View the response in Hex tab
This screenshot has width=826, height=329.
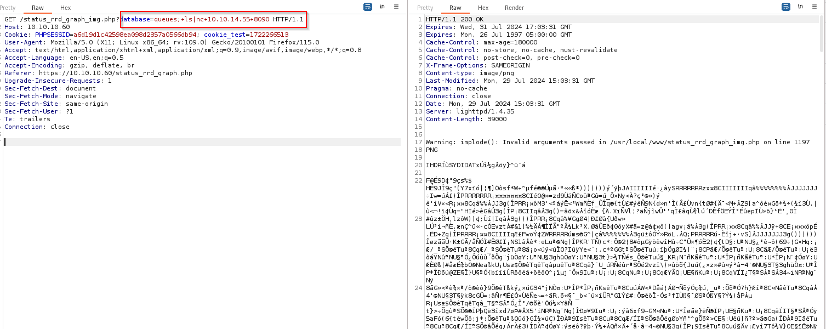click(x=483, y=8)
